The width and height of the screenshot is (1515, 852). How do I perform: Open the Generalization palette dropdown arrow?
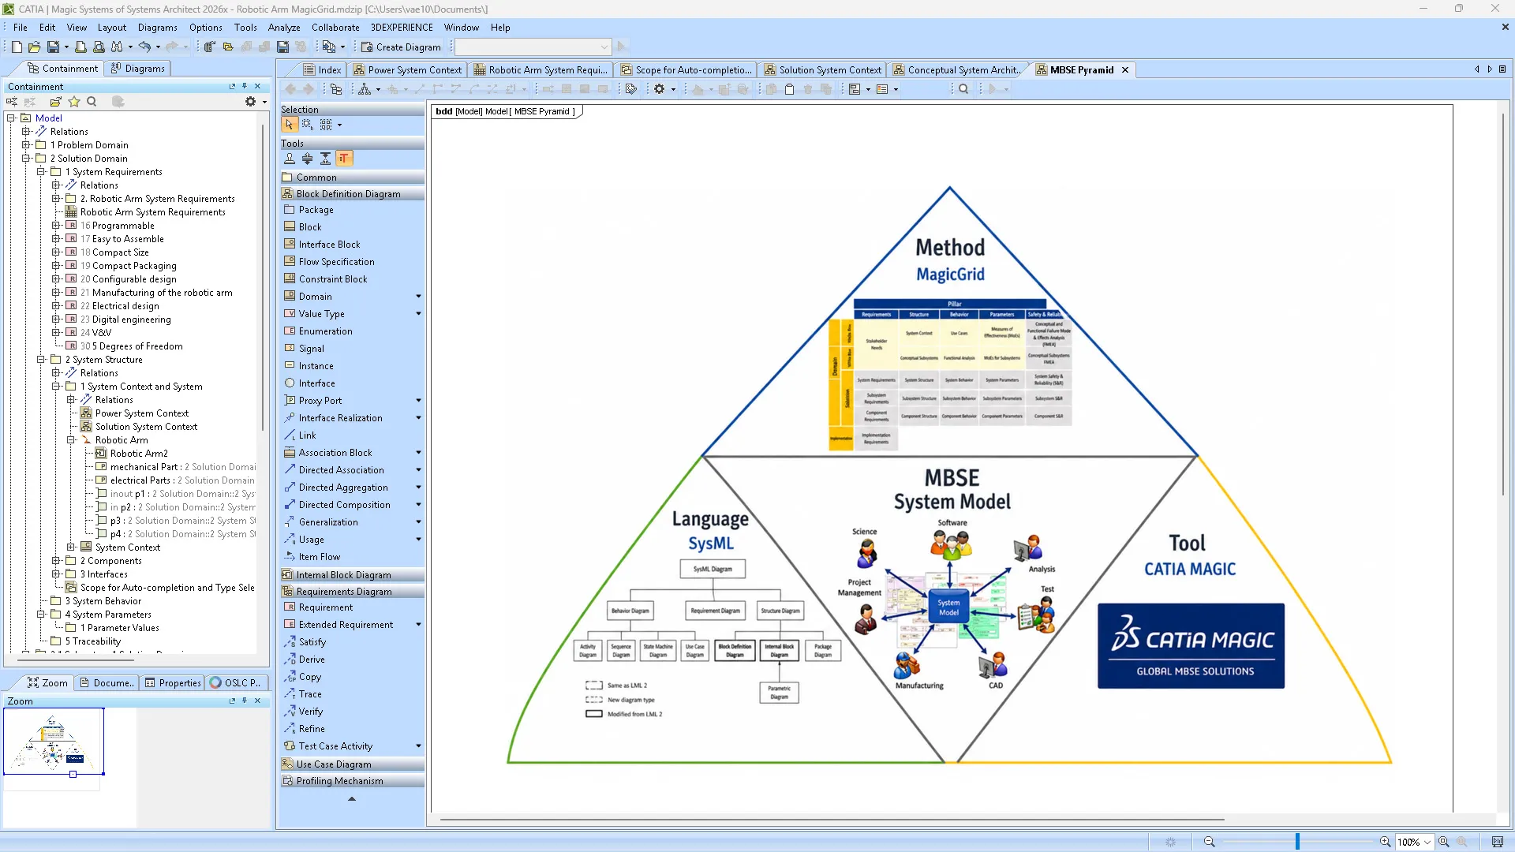coord(418,522)
